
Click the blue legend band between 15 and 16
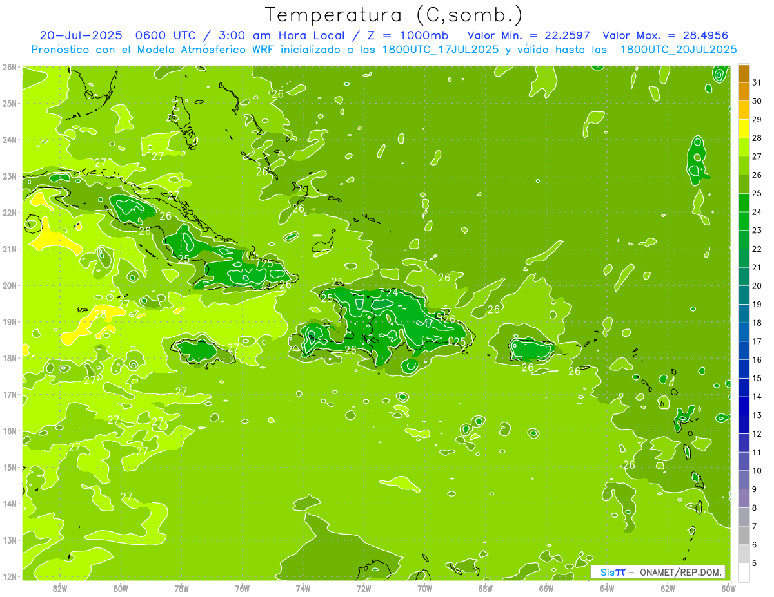[x=744, y=369]
